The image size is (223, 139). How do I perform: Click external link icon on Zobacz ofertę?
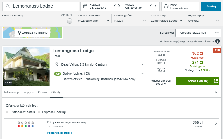216,81
